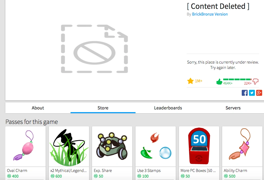Share the game on Twitter

[x=252, y=93]
